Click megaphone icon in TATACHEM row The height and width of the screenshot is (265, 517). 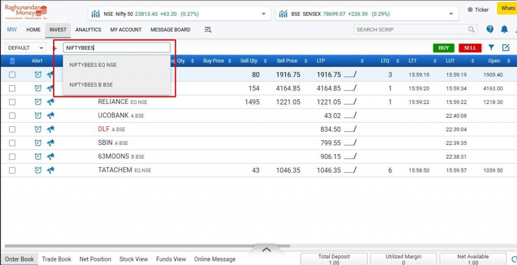50,171
